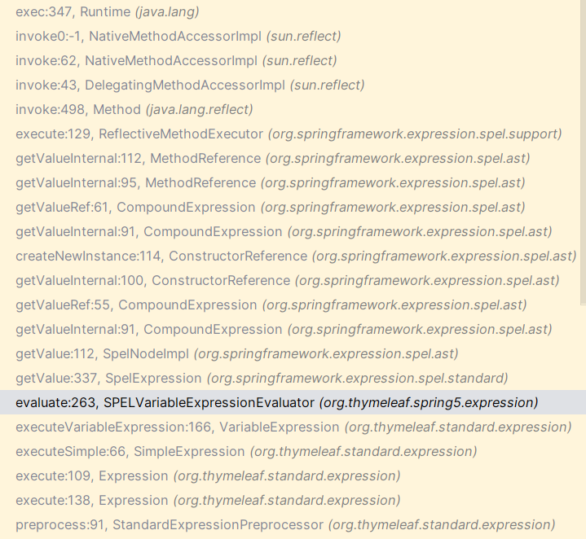Select getValueRef:61 CompoundExpression frame
586x539 pixels.
289,207
